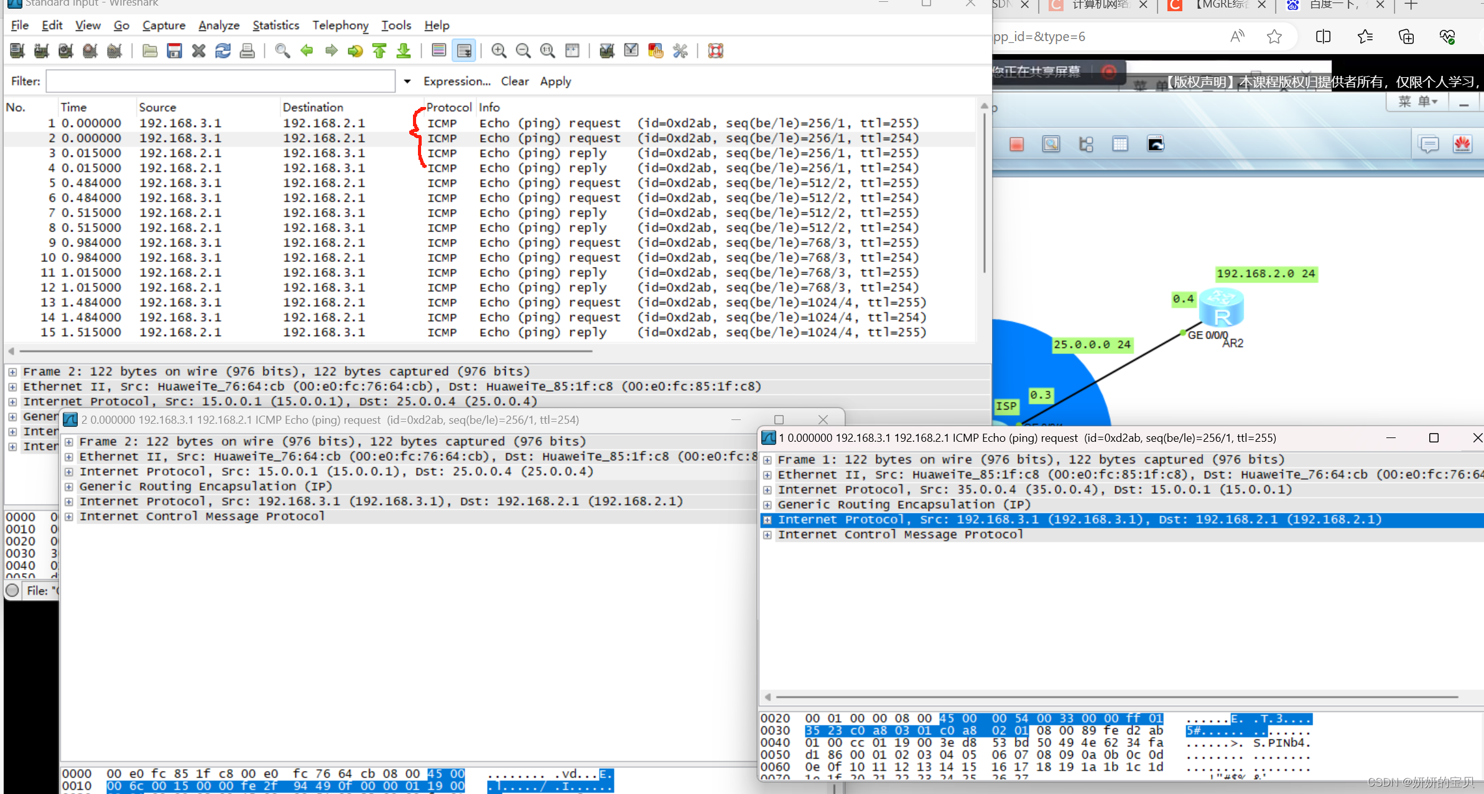Click Apply next to filter

point(555,82)
